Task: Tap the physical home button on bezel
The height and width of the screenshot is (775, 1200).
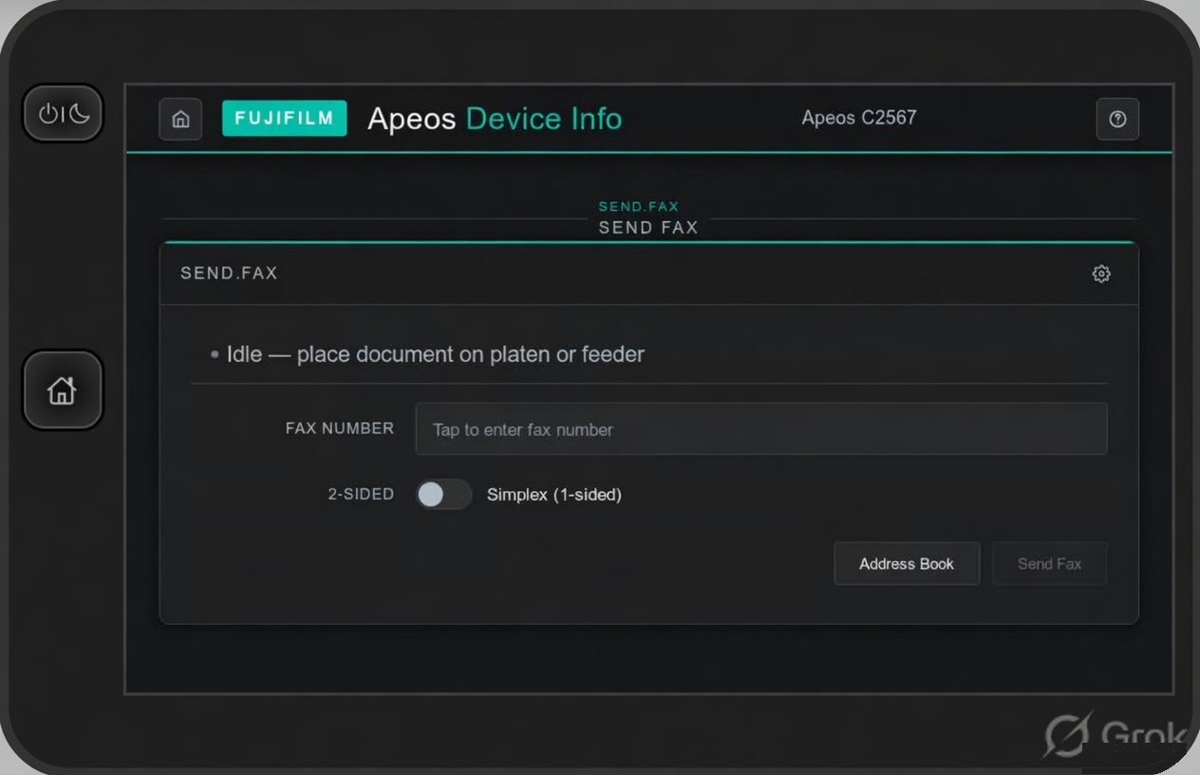Action: [x=63, y=389]
